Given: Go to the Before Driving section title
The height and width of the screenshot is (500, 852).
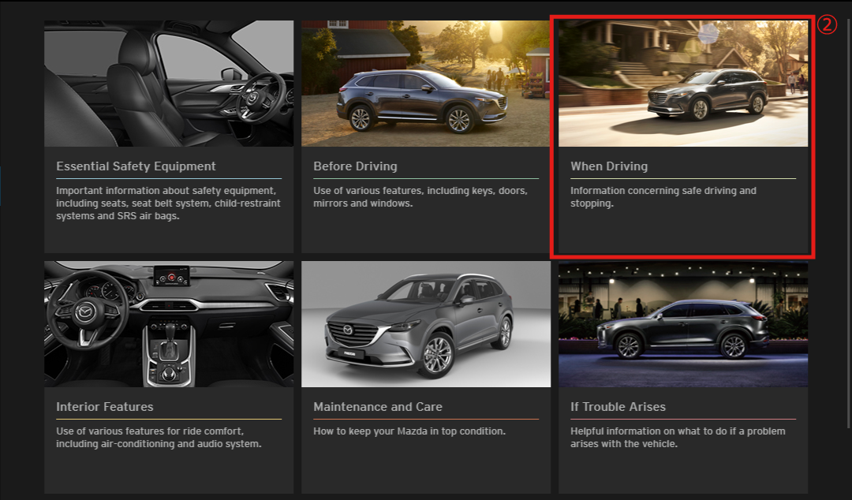Looking at the screenshot, I should [355, 166].
